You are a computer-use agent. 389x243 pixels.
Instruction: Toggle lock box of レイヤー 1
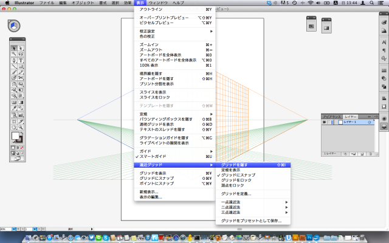coord(328,122)
